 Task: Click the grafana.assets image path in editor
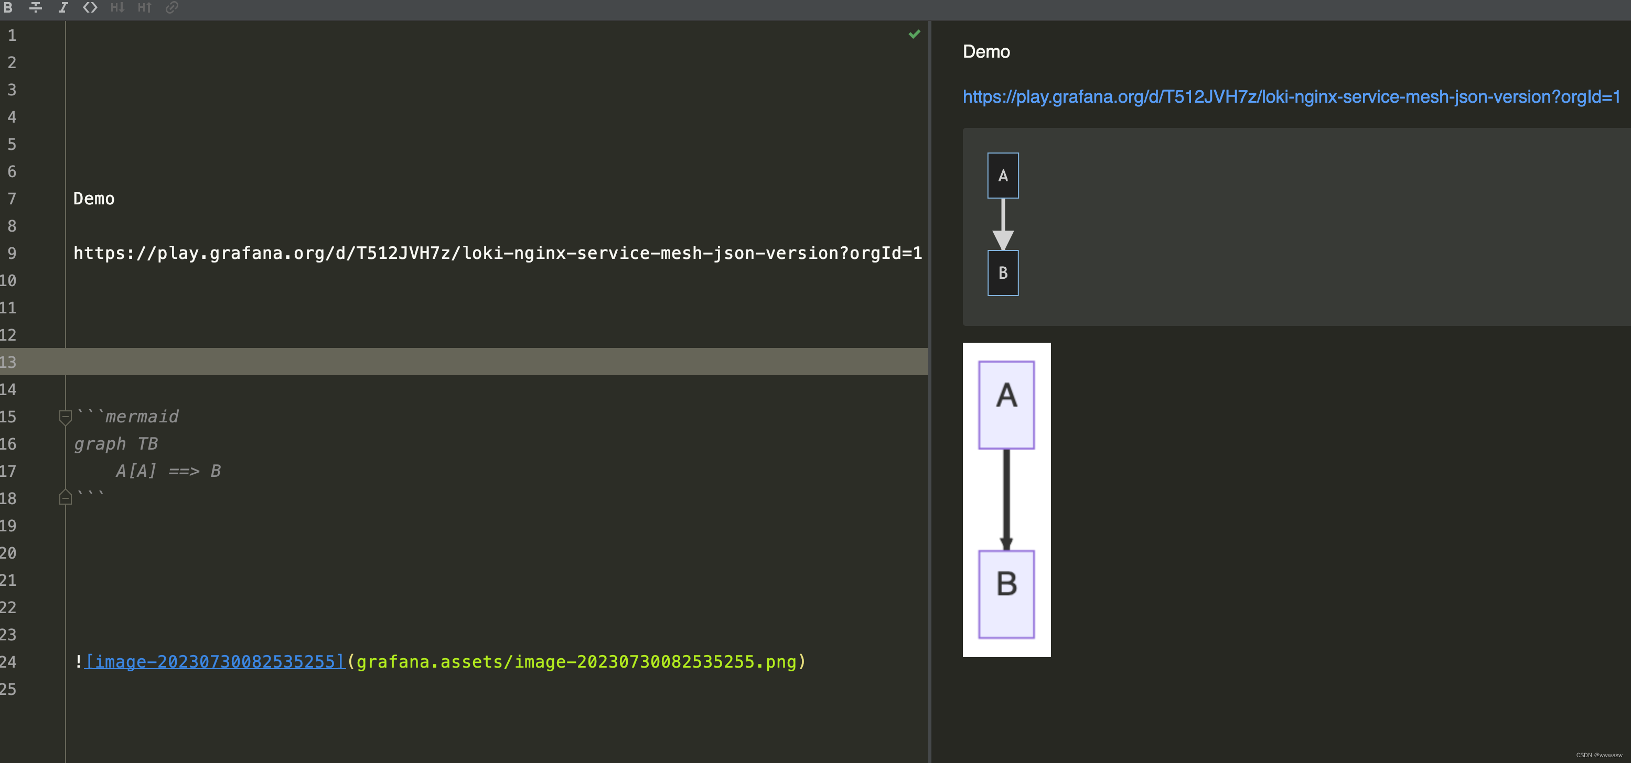point(576,662)
